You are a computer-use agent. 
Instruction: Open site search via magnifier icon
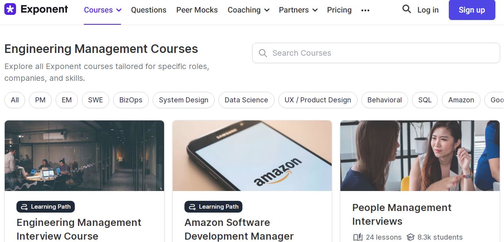click(406, 9)
